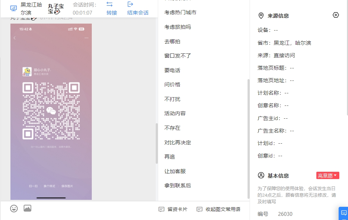
Task: Click the location pin icon next to 来源信息
Action: tap(261, 16)
